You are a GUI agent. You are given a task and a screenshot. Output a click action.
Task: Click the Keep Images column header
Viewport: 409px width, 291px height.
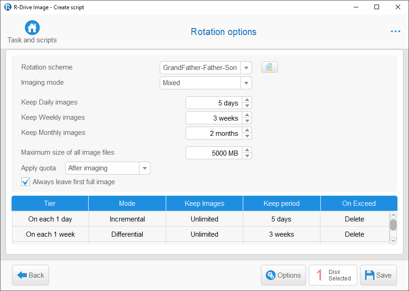pyautogui.click(x=204, y=203)
